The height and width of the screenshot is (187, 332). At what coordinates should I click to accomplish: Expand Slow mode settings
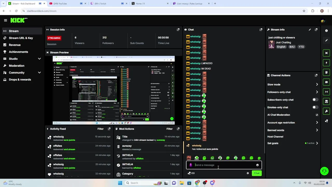317,84
